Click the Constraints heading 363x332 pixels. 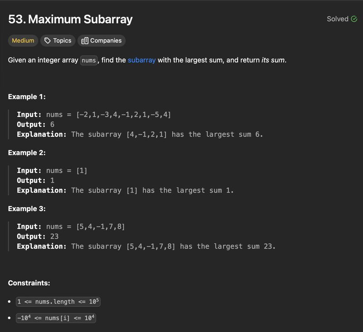(29, 283)
